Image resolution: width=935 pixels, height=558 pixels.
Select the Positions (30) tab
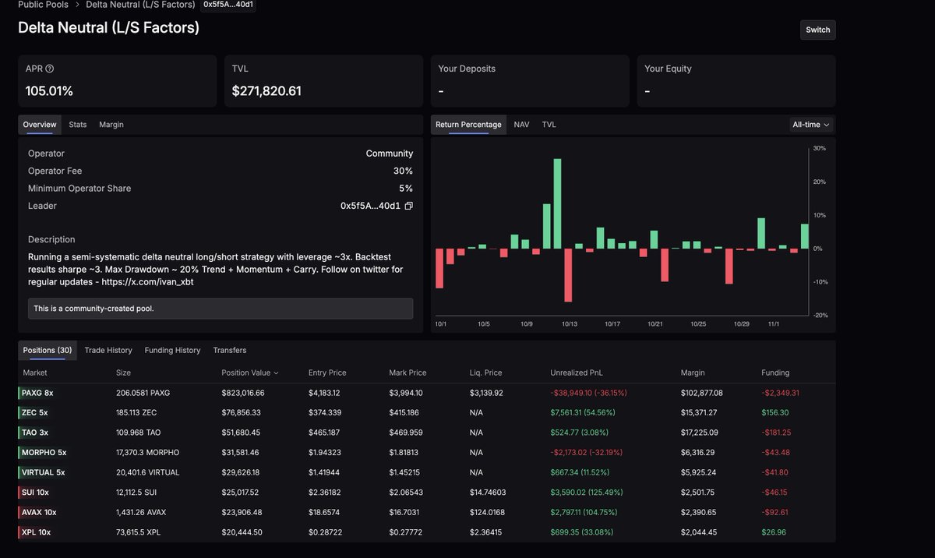[x=48, y=351]
